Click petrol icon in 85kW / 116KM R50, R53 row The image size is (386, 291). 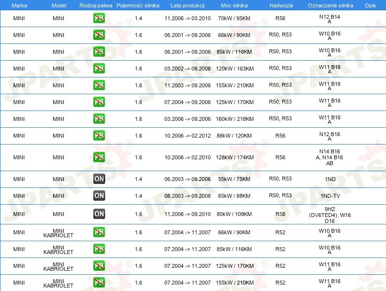click(99, 52)
